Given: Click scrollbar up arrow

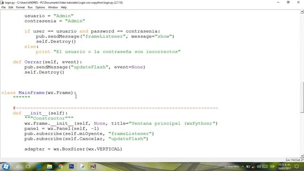Looking at the screenshot, I should coord(302,11).
